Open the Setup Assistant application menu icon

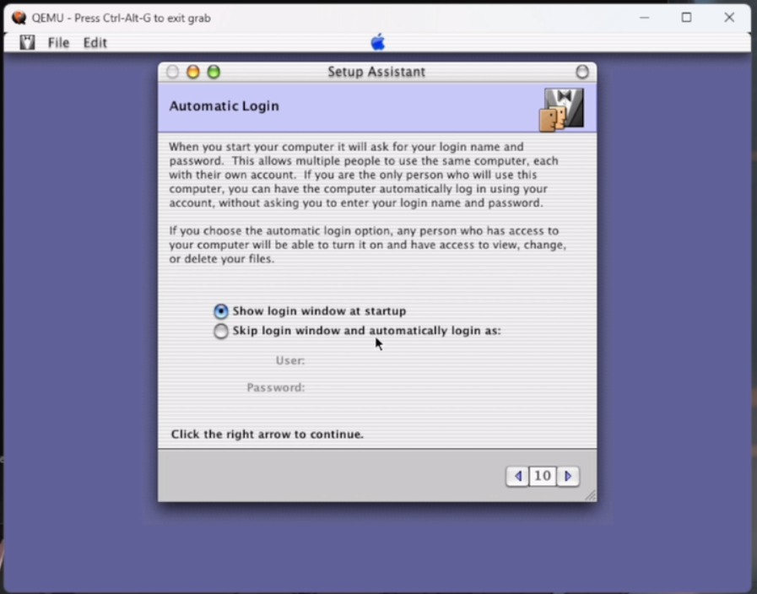(27, 42)
